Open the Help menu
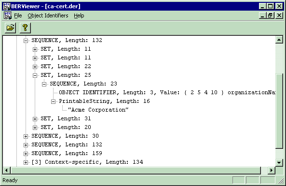Screen dimensions: 286x186 coord(79,15)
